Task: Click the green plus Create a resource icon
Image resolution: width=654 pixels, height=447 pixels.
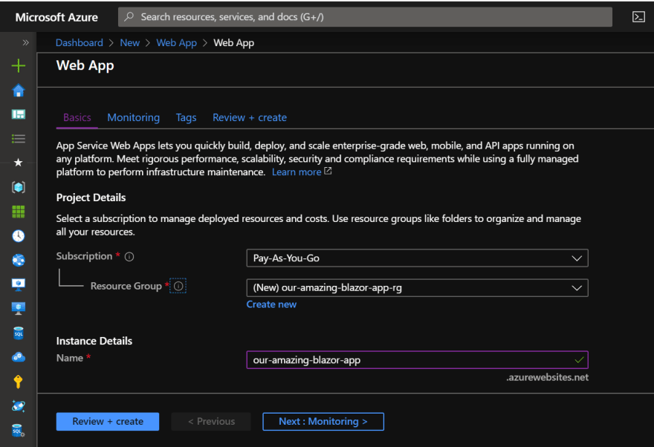Action: [x=19, y=66]
